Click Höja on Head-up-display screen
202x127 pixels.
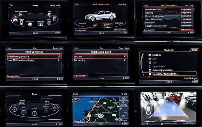coord(9,48)
